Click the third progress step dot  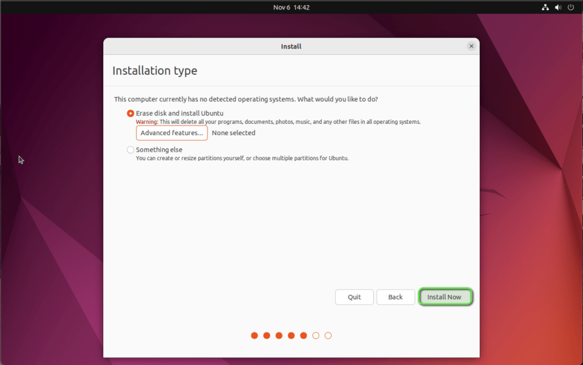[279, 335]
